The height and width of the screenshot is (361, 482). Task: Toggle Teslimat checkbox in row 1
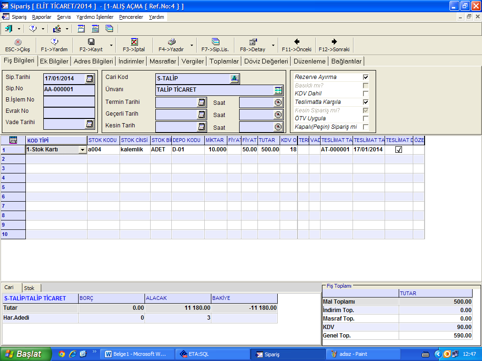[399, 149]
